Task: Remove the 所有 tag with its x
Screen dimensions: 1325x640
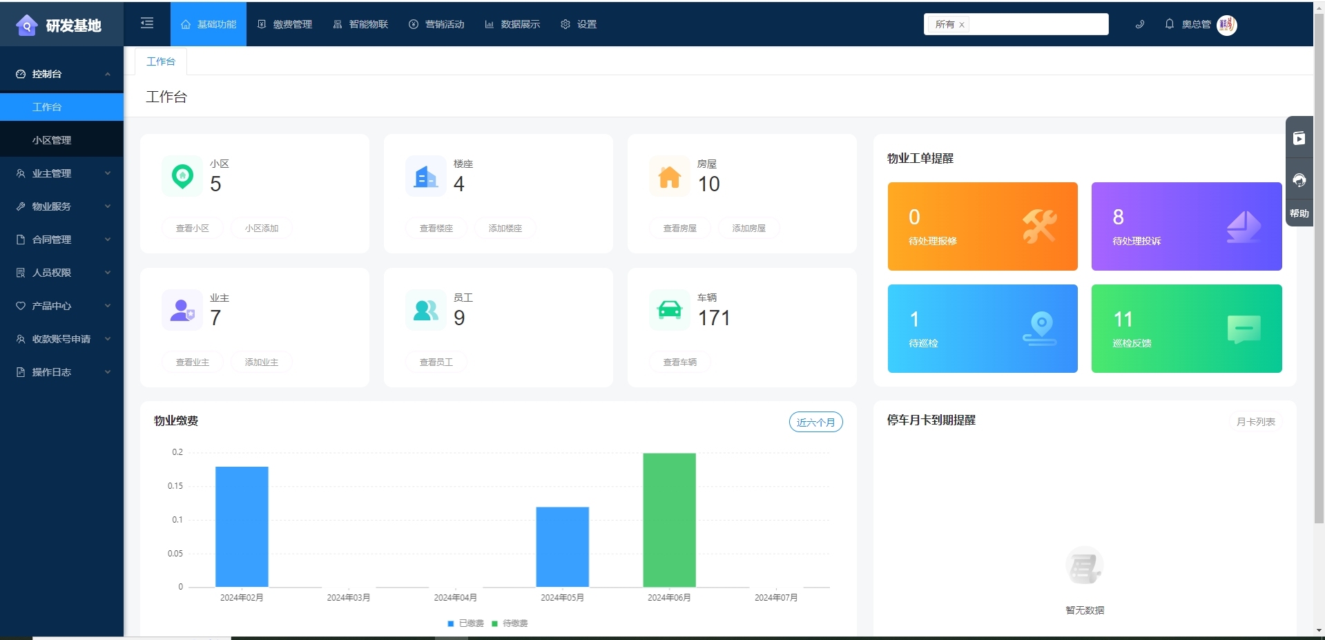Action: 962,25
